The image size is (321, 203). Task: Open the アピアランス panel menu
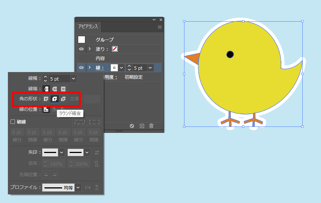point(160,27)
